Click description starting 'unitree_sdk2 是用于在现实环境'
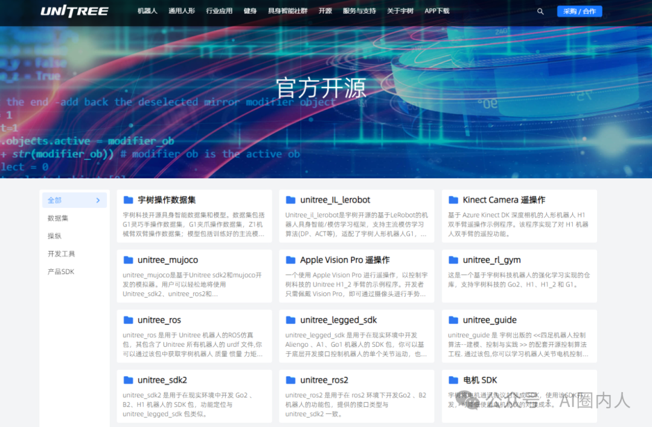This screenshot has height=427, width=652. click(188, 404)
